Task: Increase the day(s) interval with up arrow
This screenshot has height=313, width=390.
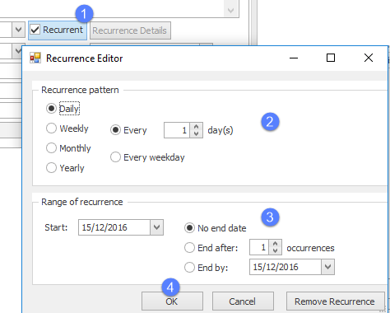Action: (x=196, y=127)
